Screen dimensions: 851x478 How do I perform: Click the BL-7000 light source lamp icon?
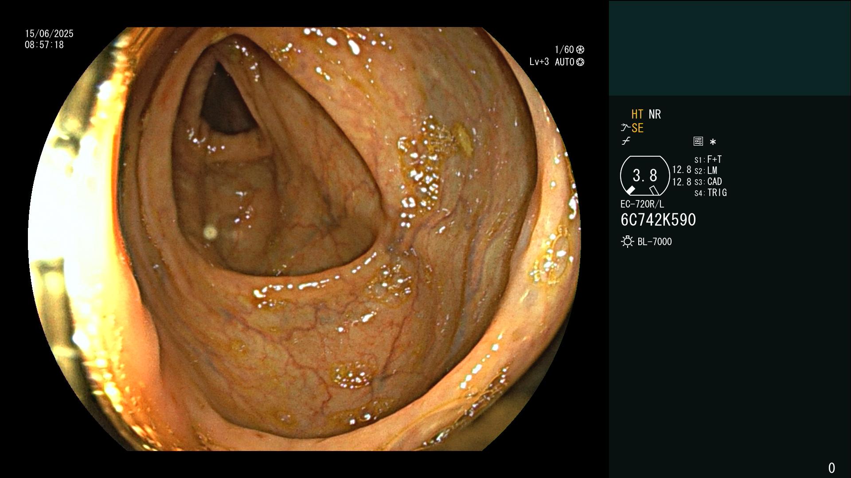pos(627,242)
